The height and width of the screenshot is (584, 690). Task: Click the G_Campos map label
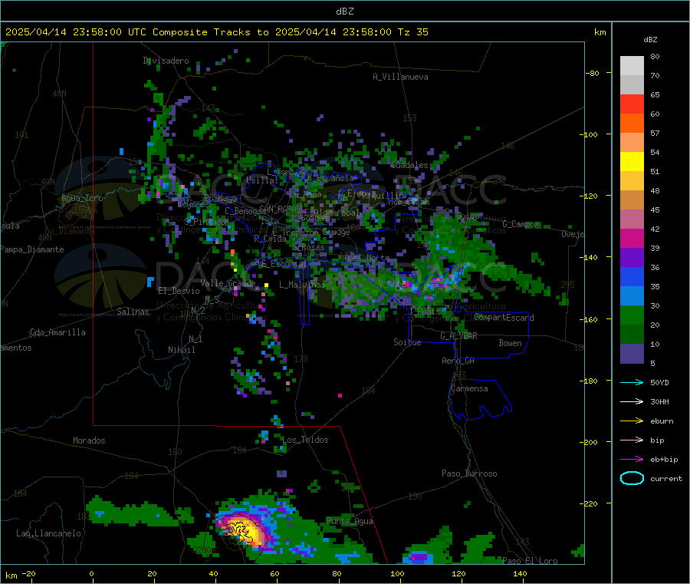point(521,224)
